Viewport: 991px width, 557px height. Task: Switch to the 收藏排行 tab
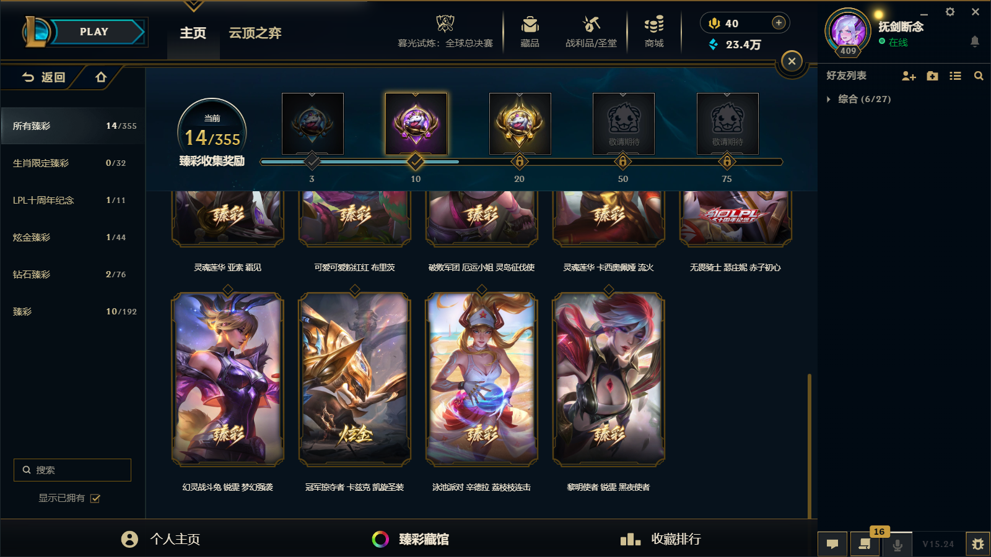660,539
